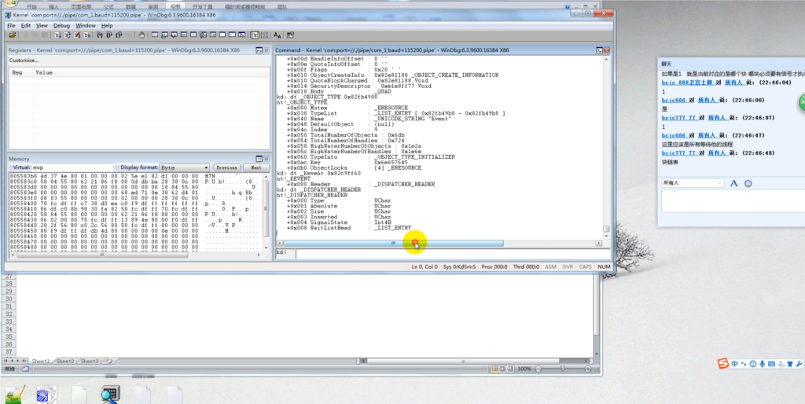Switch Excel to Normal view button
Screen dimensions: 805x404
click(x=494, y=369)
